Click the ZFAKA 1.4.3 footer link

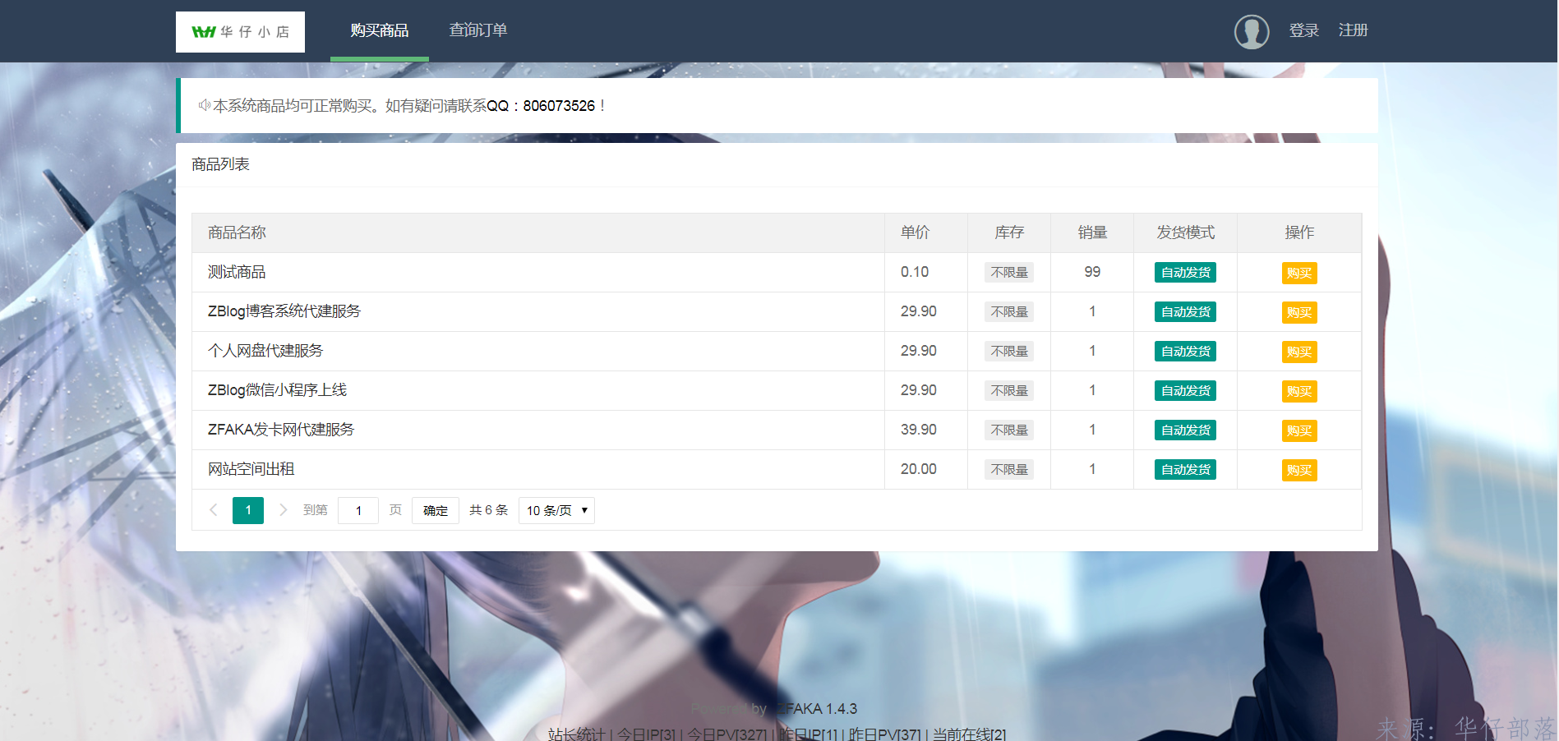(x=817, y=709)
